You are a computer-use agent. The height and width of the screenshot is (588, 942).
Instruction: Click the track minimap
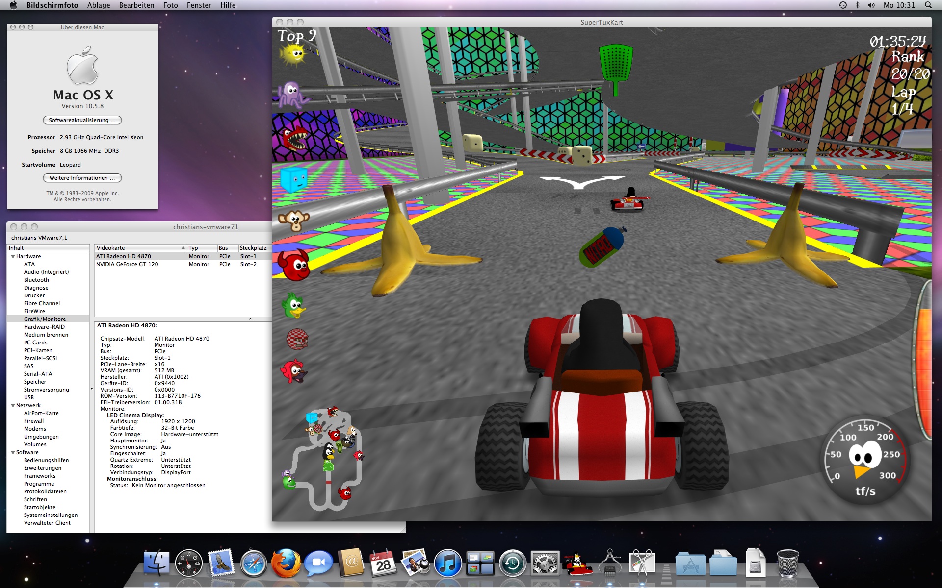(x=324, y=459)
